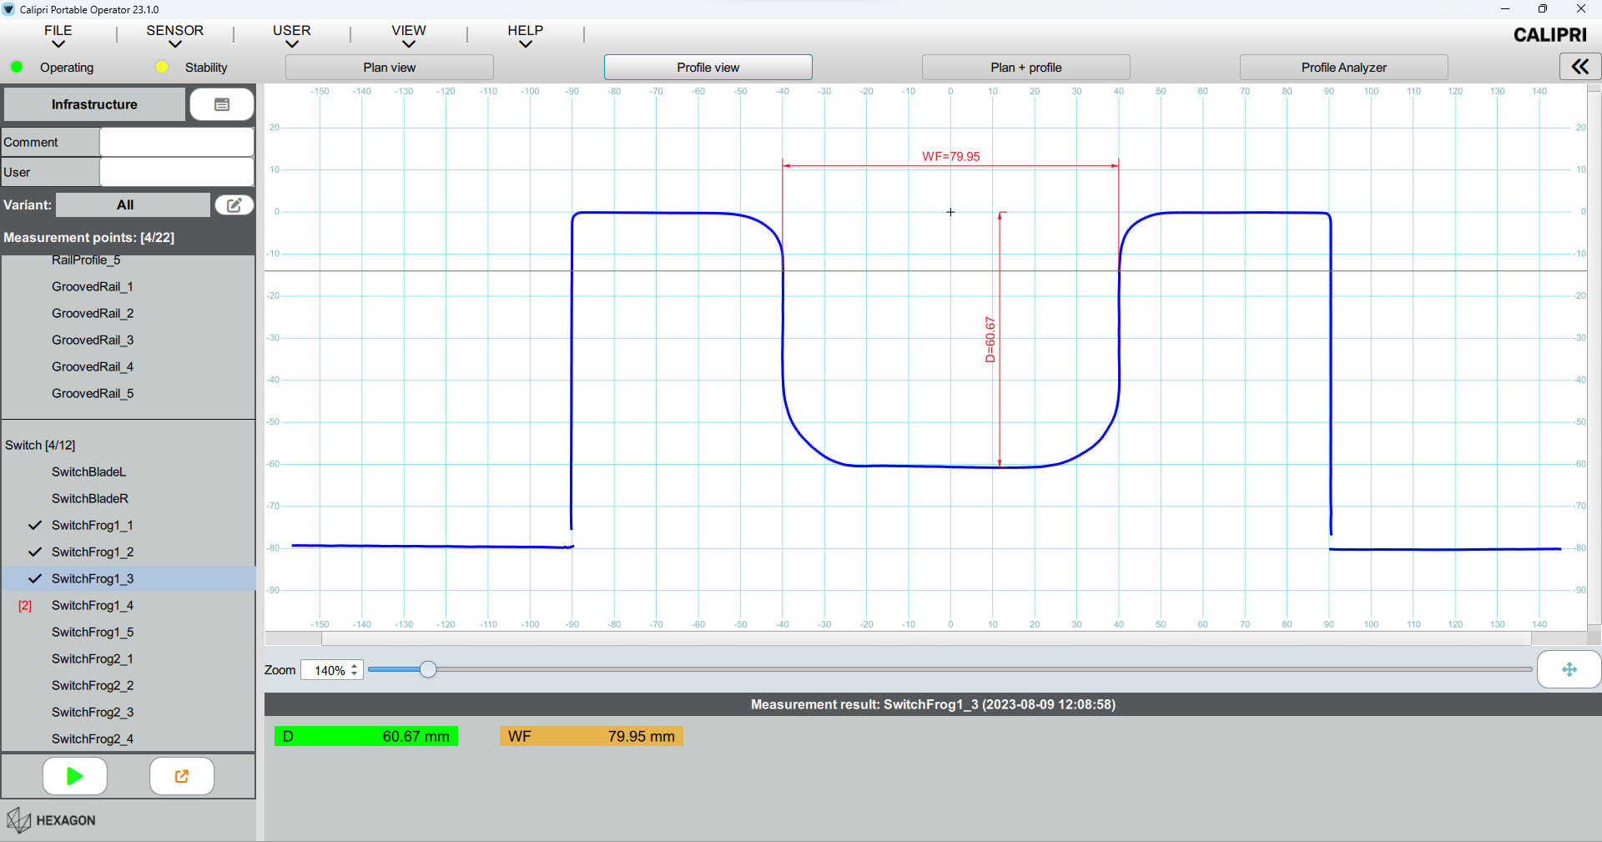Select SwitchFrog2_3 measurement point
Viewport: 1602px width, 842px height.
tap(93, 712)
